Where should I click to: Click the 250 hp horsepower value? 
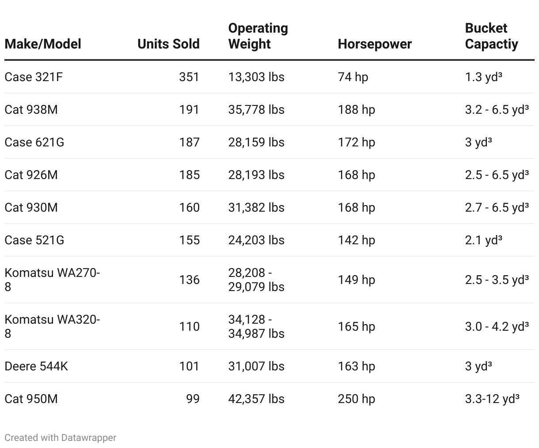[356, 399]
